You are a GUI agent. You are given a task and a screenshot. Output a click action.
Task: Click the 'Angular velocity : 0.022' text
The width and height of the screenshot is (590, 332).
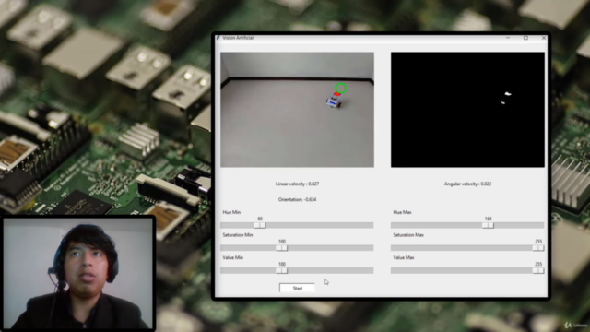pyautogui.click(x=467, y=184)
